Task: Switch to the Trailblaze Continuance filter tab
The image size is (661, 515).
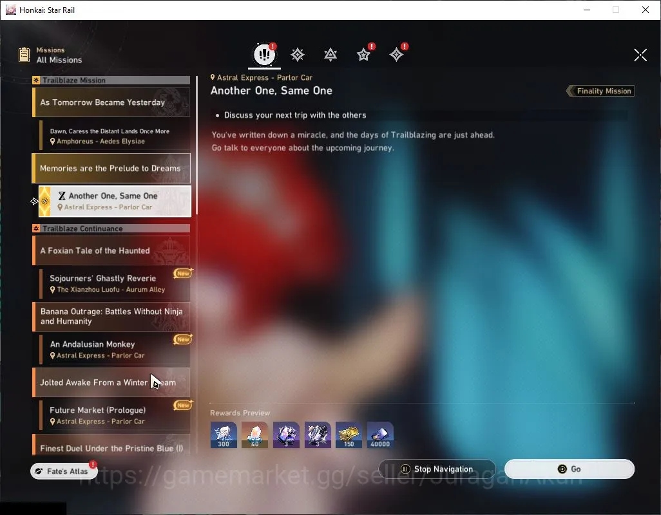Action: tap(330, 54)
